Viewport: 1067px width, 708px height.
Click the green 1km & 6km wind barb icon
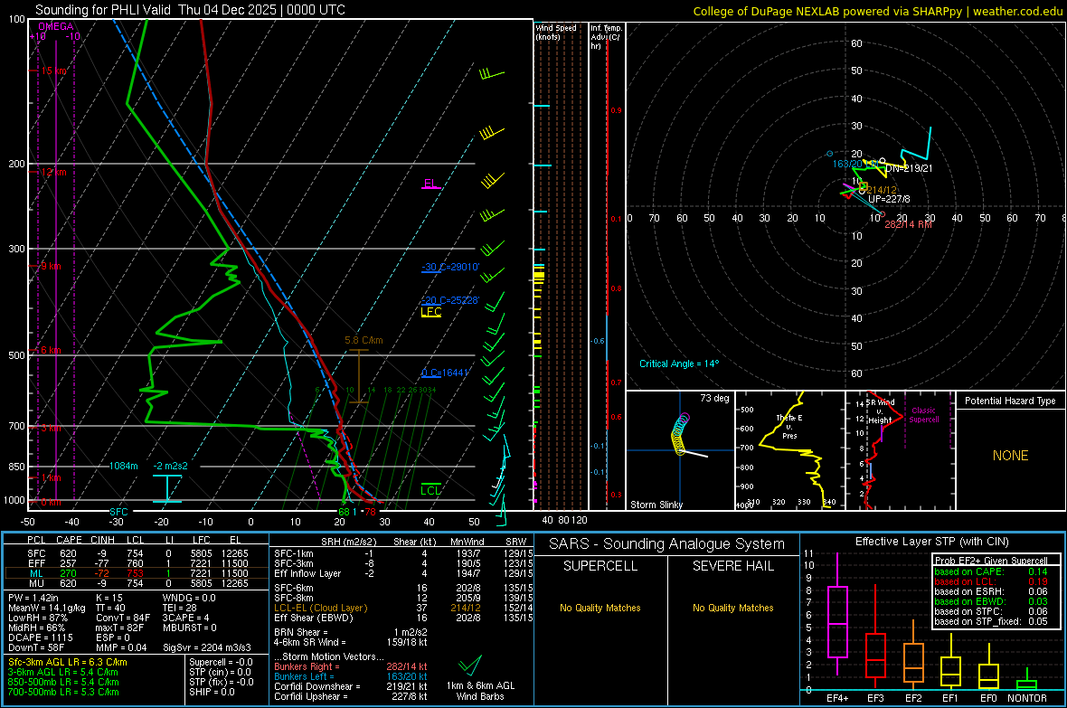(470, 666)
